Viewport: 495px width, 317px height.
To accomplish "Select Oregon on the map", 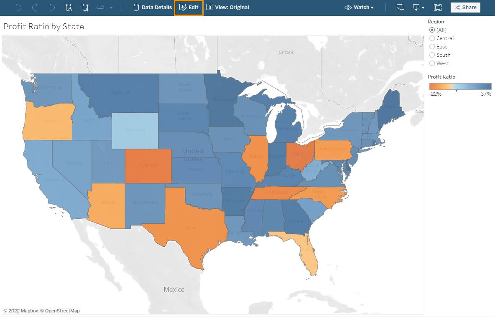I will tap(48, 121).
